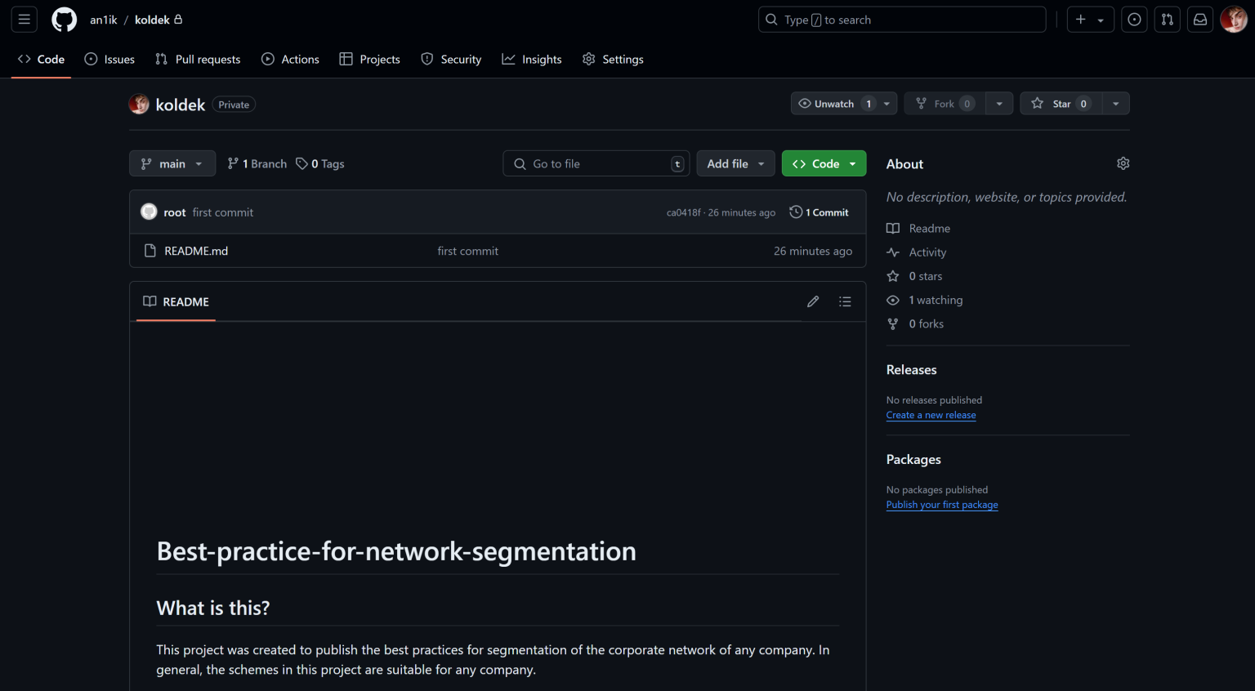The width and height of the screenshot is (1255, 691).
Task: Switch to the Insights tab
Action: pos(532,59)
